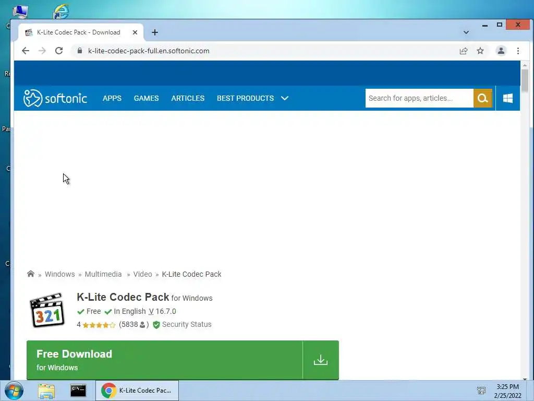The height and width of the screenshot is (401, 534).
Task: Click the K-Lite Codec Pack heading text
Action: coord(123,297)
